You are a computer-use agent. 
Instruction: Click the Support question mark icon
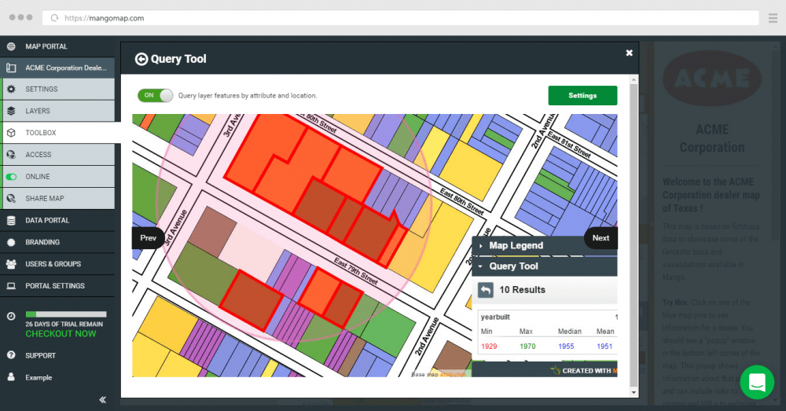11,355
